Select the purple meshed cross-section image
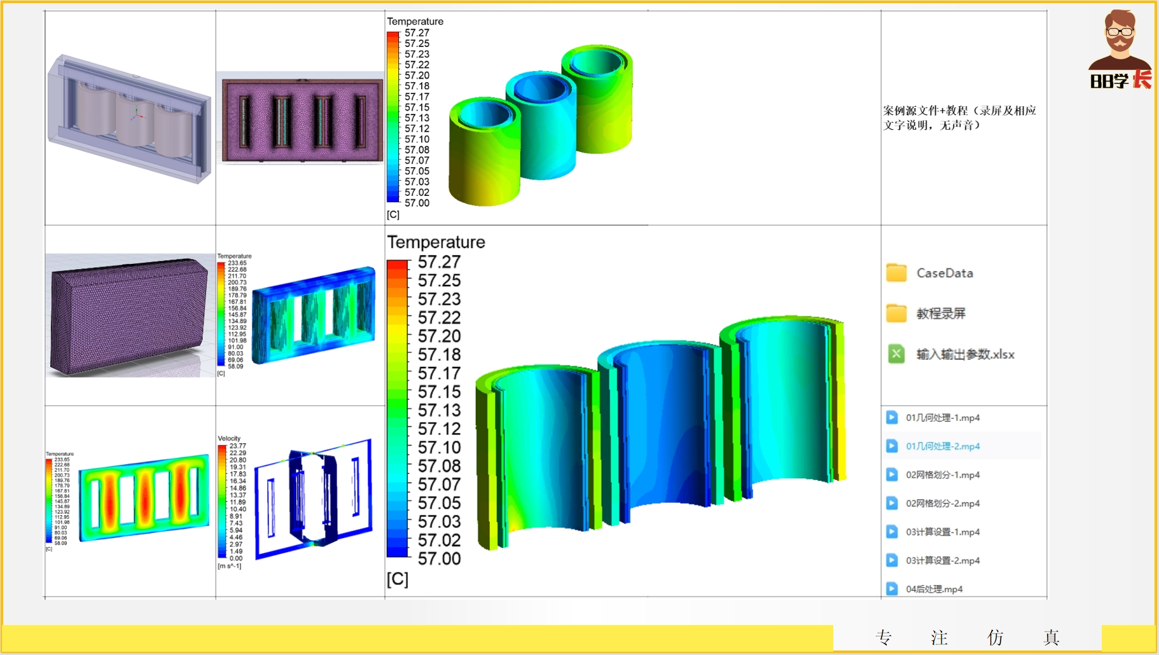 [300, 120]
